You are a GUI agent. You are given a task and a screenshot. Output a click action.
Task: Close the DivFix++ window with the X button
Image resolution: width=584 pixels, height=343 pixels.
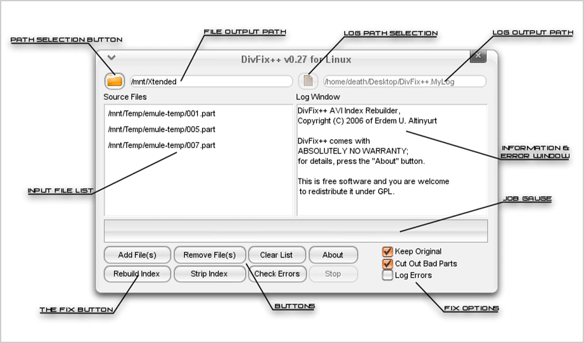(x=478, y=56)
